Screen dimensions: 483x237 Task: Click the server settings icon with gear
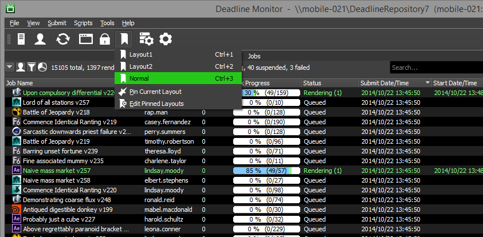tap(146, 39)
